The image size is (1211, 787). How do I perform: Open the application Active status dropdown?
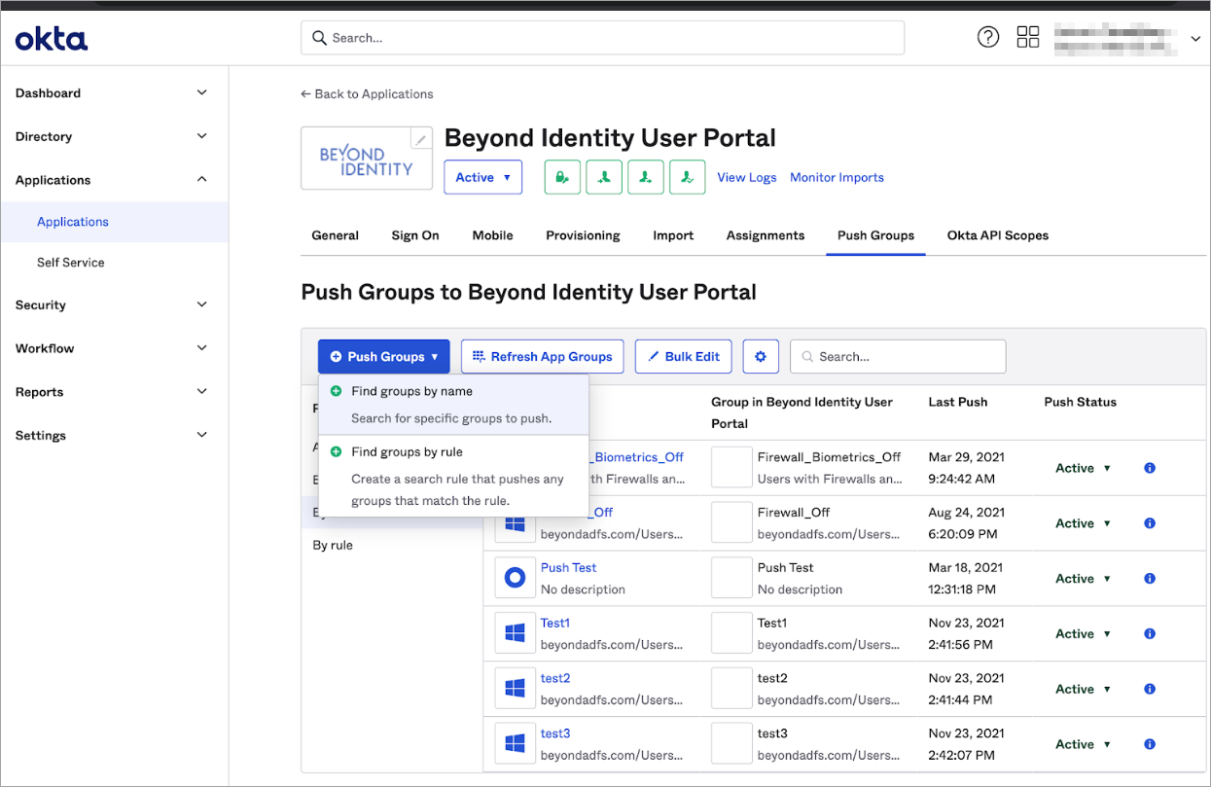[482, 177]
